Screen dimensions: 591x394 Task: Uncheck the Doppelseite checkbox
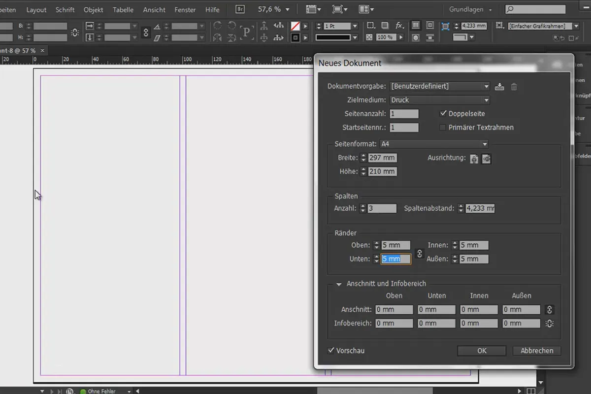[x=443, y=114]
